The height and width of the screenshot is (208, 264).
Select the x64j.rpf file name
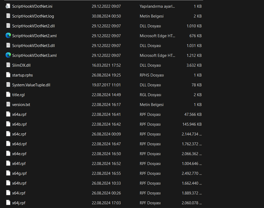19,203
